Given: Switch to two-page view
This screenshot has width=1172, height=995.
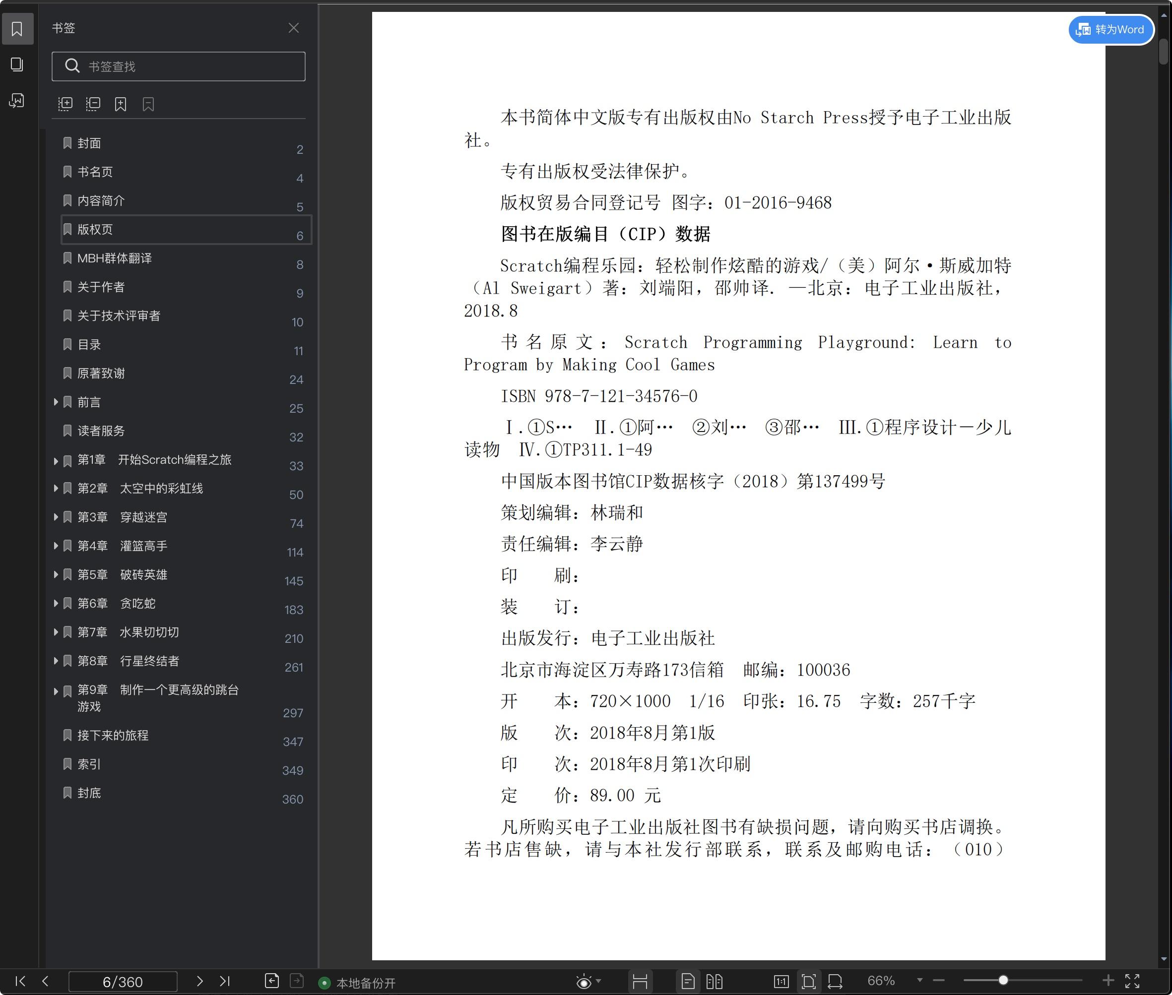Looking at the screenshot, I should (715, 982).
